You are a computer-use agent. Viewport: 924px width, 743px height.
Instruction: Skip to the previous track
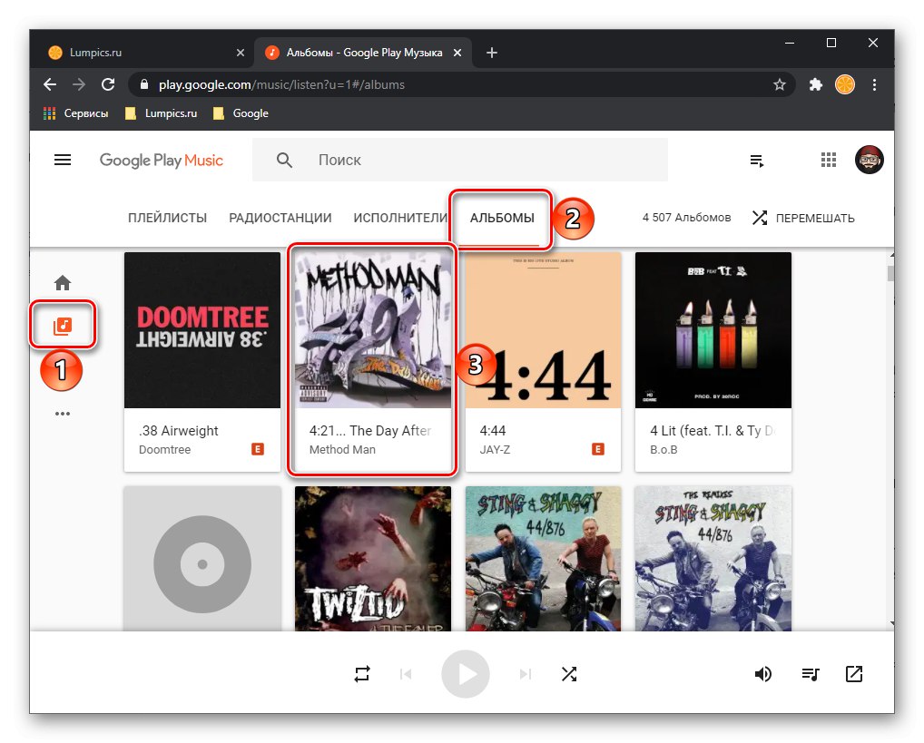click(x=406, y=674)
